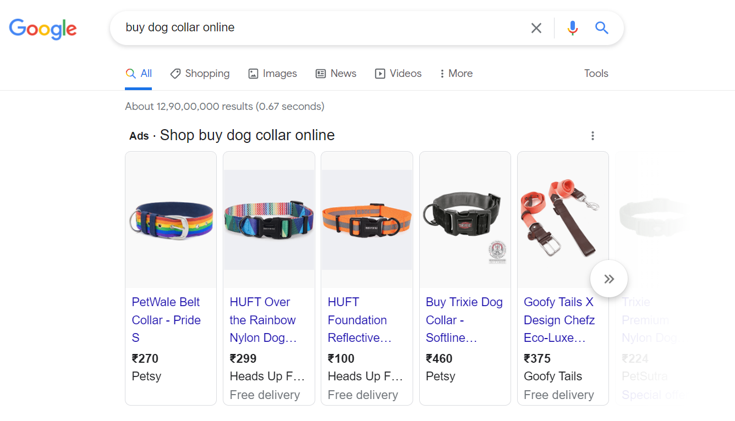
Task: Open the Images results tab
Action: [x=272, y=74]
